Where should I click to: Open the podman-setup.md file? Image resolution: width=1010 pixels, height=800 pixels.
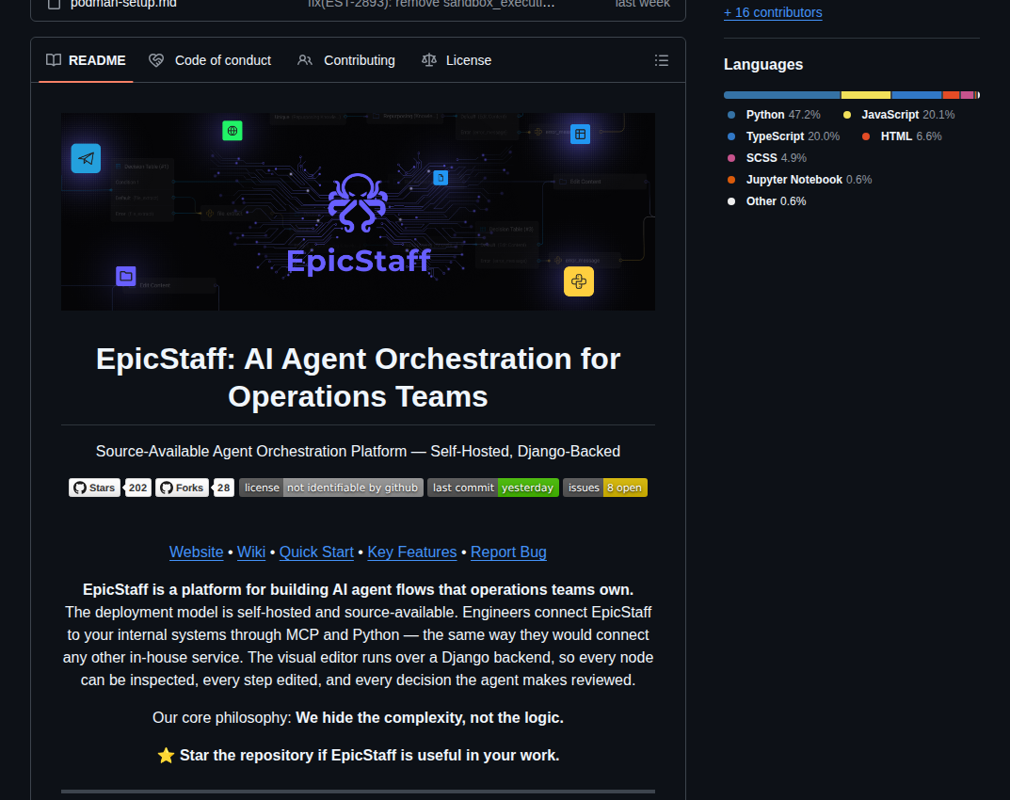tap(123, 4)
